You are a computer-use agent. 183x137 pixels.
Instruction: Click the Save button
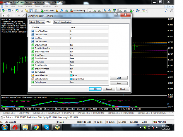[119, 84]
